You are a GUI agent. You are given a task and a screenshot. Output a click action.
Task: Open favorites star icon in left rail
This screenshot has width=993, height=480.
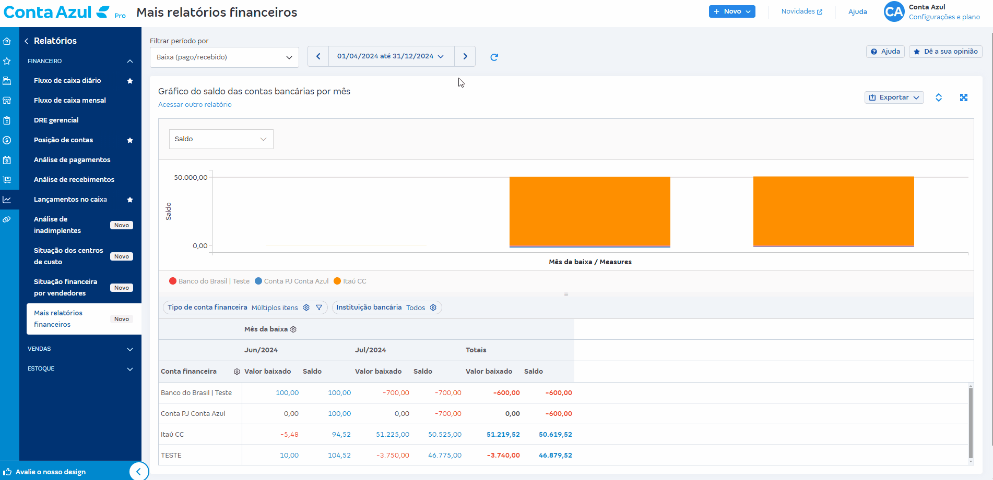click(x=7, y=61)
